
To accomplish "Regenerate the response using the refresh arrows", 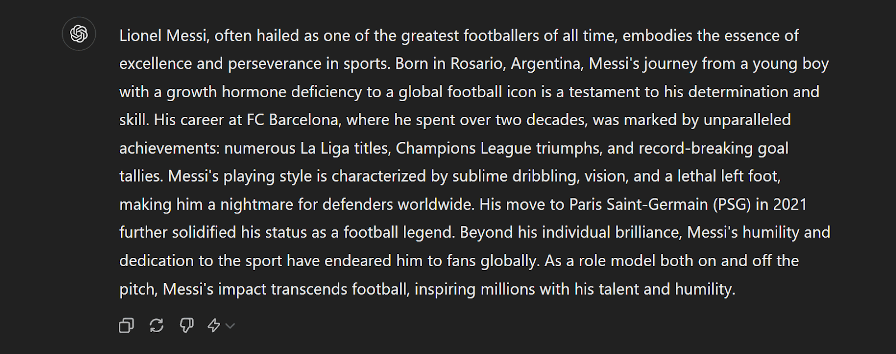I will pyautogui.click(x=157, y=325).
